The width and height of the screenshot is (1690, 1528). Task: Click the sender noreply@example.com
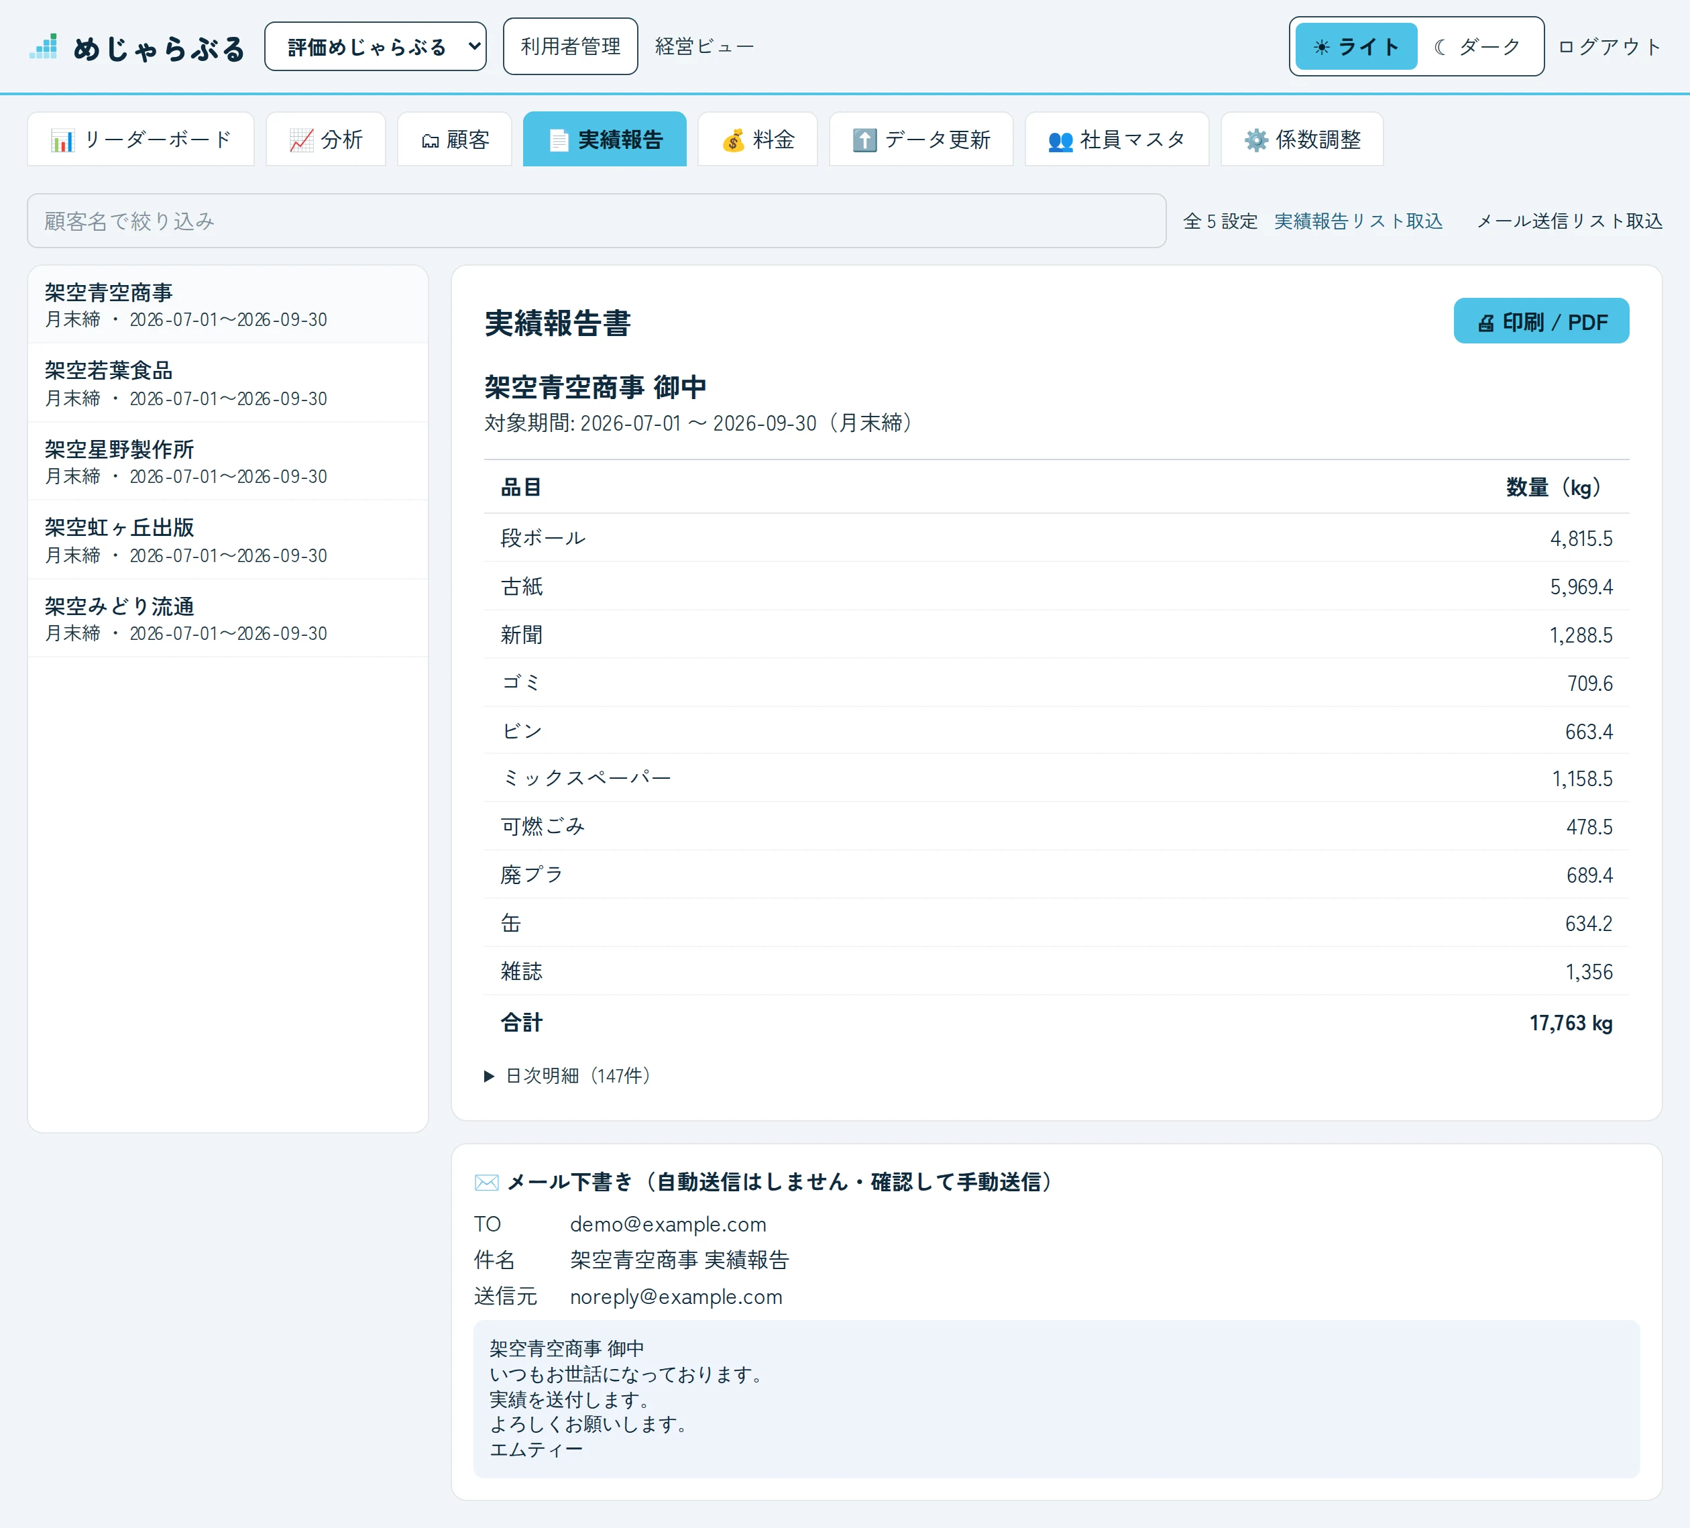[x=676, y=1297]
